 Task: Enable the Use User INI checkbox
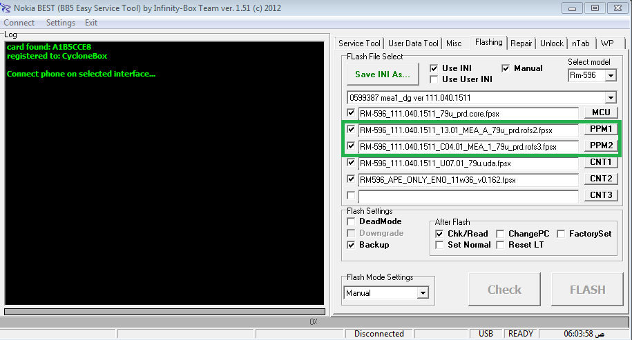(434, 79)
